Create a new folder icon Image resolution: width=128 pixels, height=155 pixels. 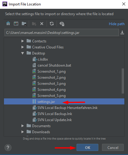(34, 24)
